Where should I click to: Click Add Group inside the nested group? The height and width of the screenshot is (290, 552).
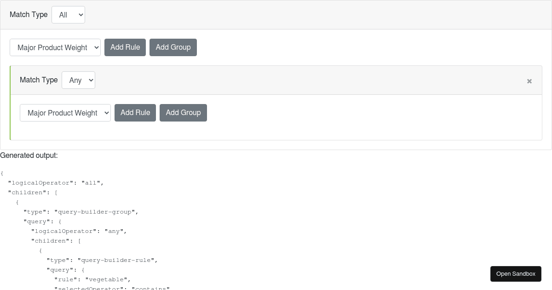[183, 113]
